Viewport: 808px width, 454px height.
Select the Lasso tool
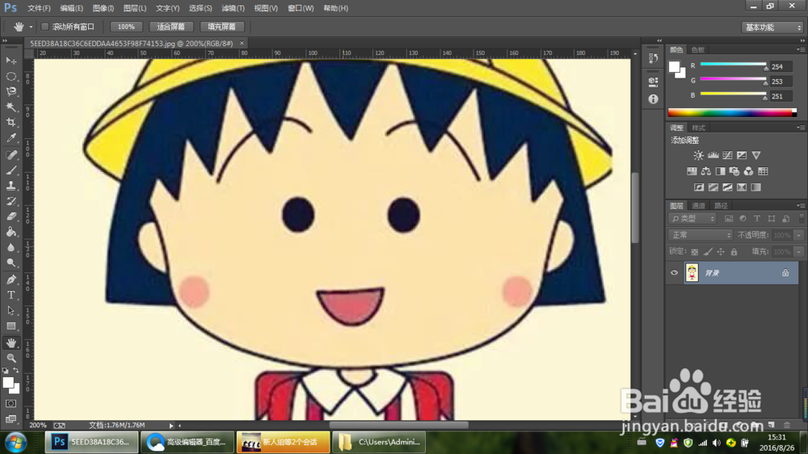point(11,92)
